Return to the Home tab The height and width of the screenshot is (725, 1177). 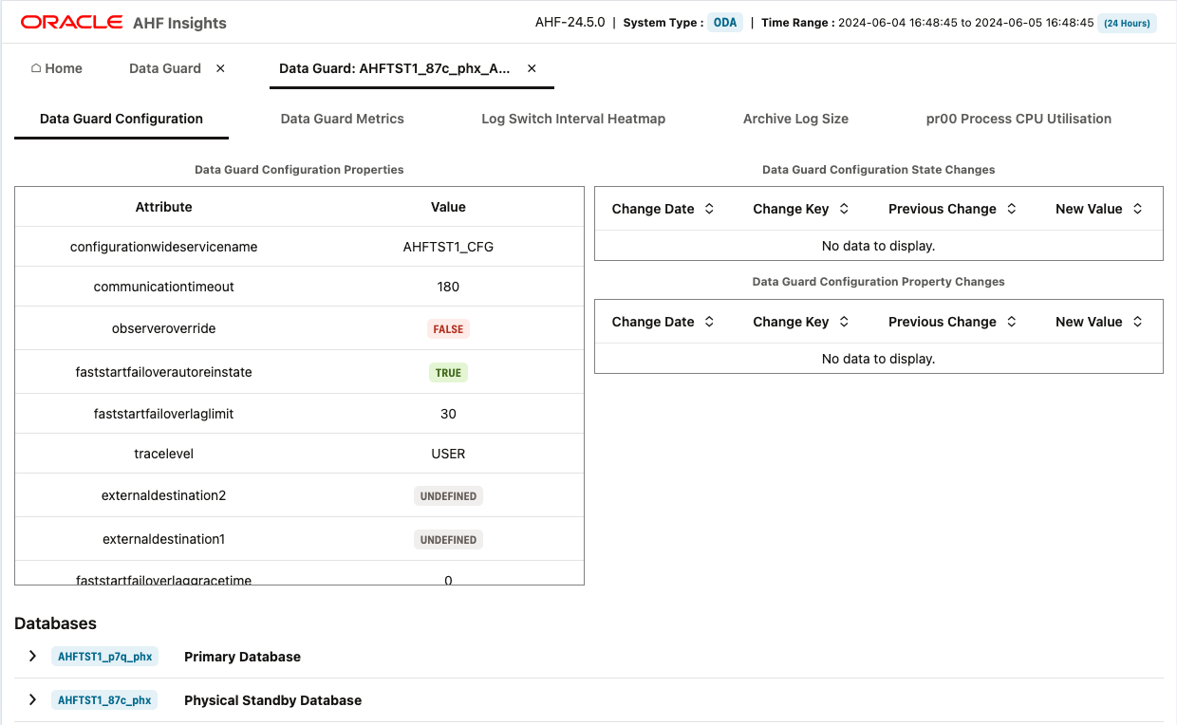point(56,67)
